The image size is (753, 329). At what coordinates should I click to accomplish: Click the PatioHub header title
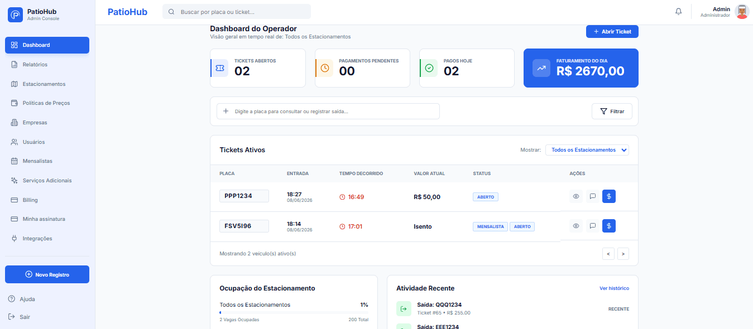127,12
